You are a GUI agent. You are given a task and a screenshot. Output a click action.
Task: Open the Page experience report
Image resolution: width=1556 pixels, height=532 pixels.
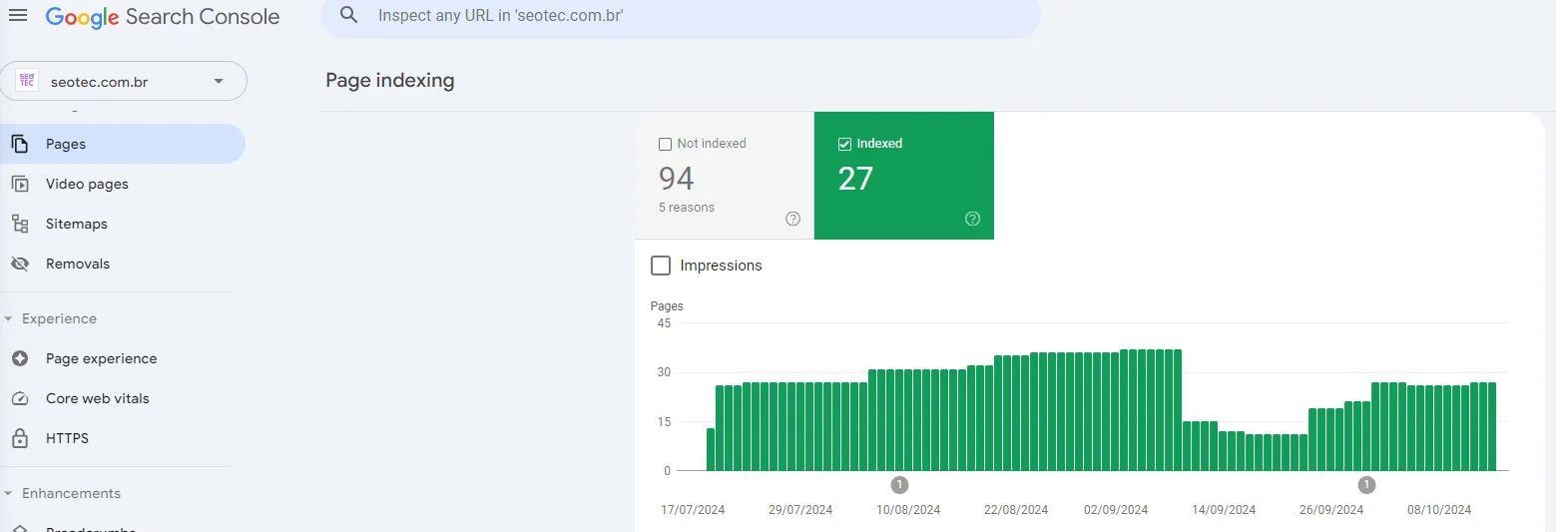click(123, 358)
